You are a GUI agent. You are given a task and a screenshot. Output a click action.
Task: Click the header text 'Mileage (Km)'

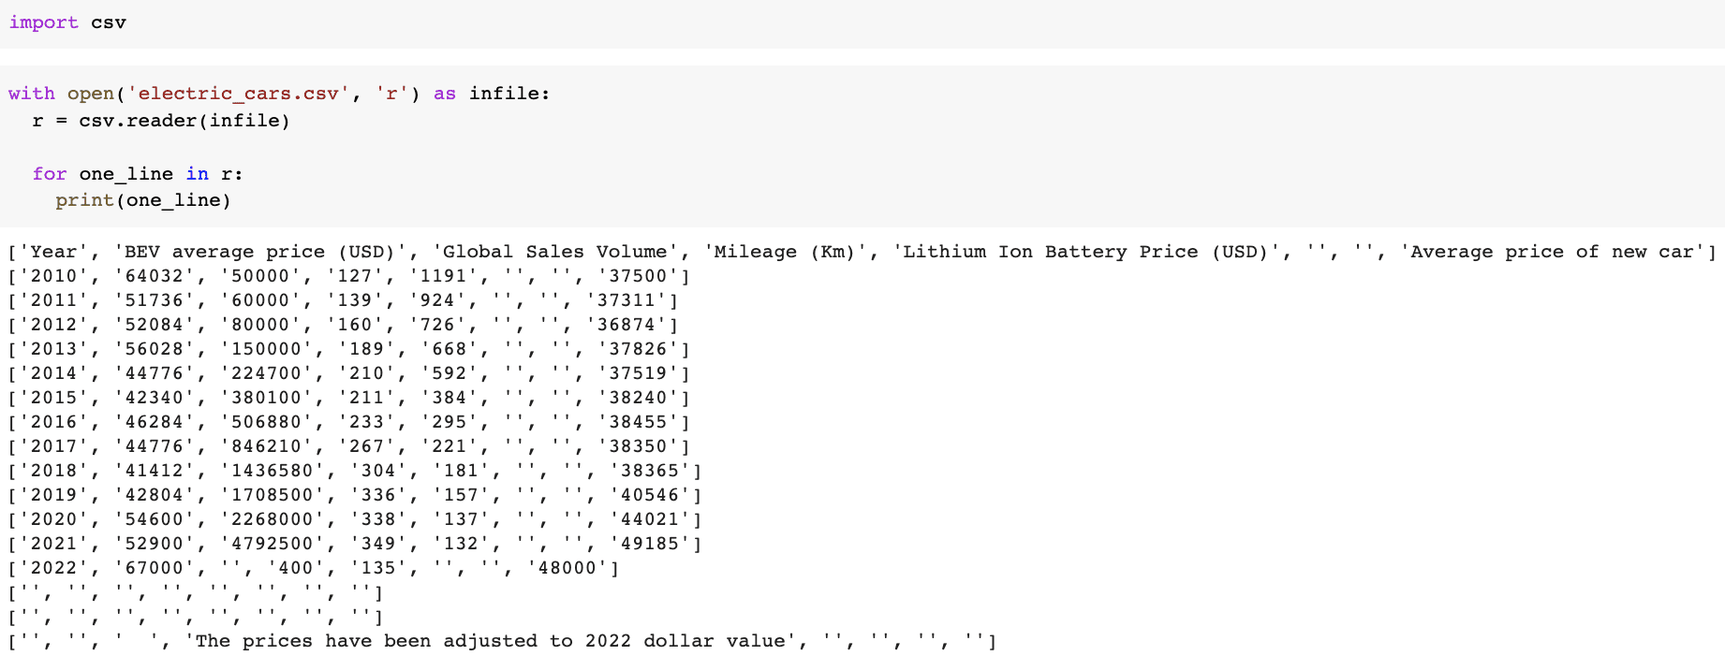785,252
